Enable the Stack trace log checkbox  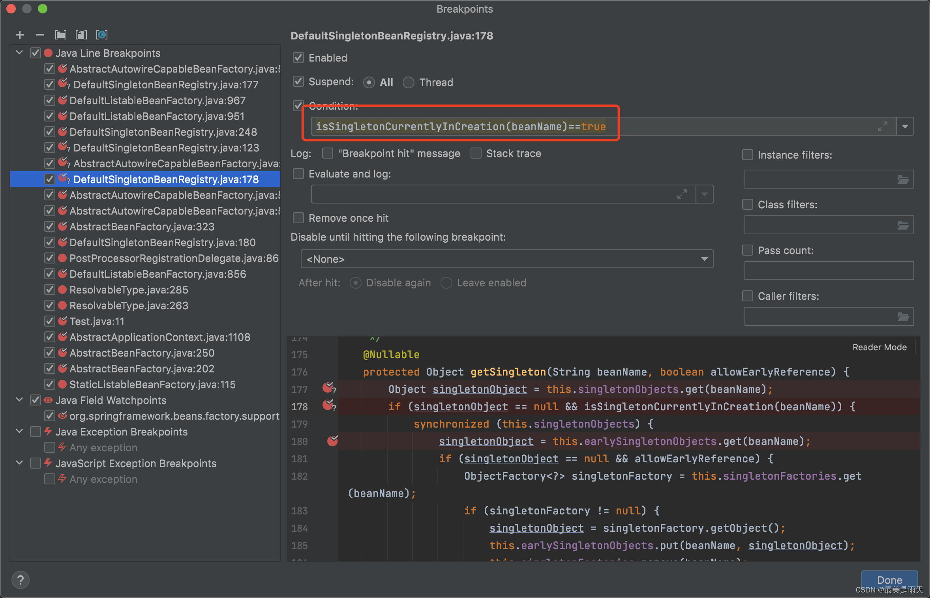click(476, 153)
